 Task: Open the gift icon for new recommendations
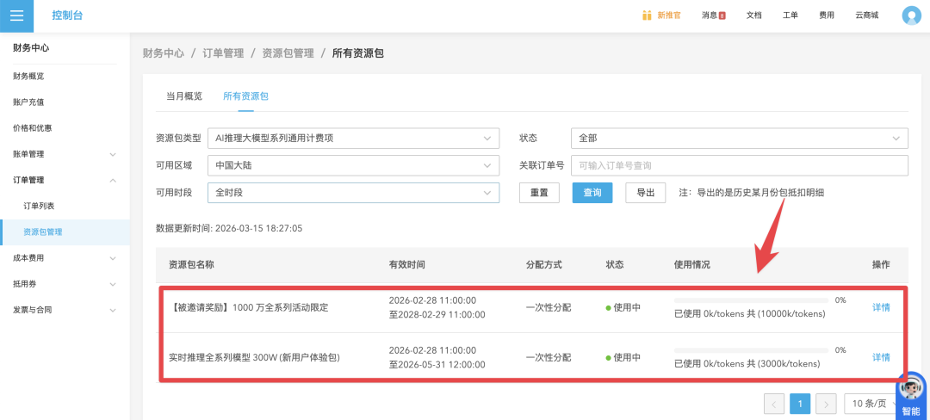pos(647,15)
